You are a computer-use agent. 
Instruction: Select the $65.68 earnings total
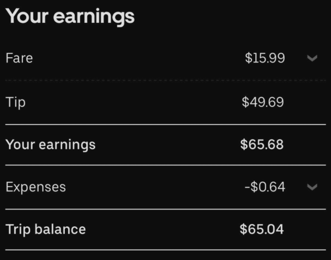(x=262, y=145)
